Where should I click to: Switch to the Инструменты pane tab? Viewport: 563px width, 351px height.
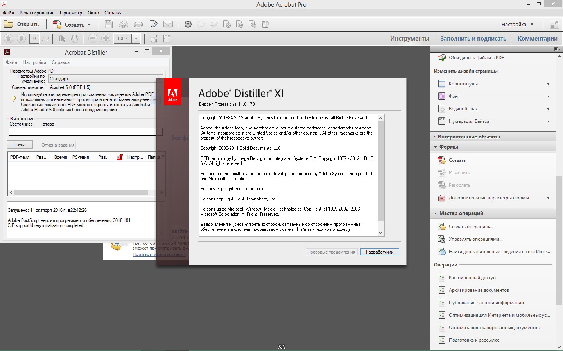409,39
